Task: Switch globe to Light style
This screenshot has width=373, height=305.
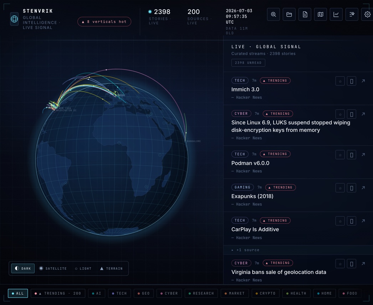Action: point(83,268)
